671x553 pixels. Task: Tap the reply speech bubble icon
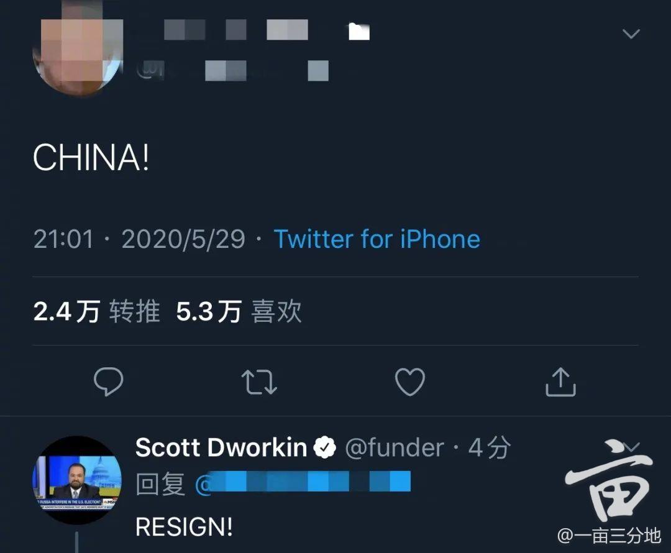coord(108,381)
